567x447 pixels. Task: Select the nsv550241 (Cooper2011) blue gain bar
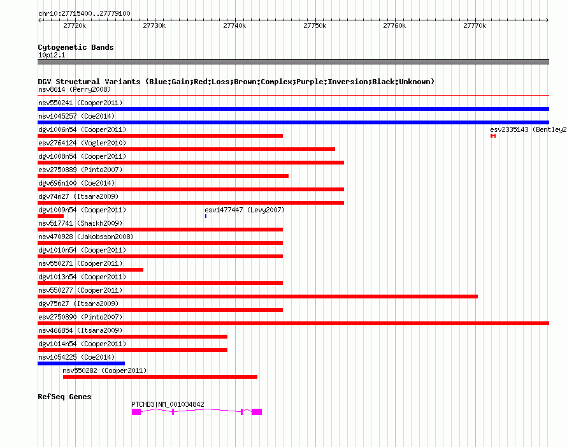[293, 109]
